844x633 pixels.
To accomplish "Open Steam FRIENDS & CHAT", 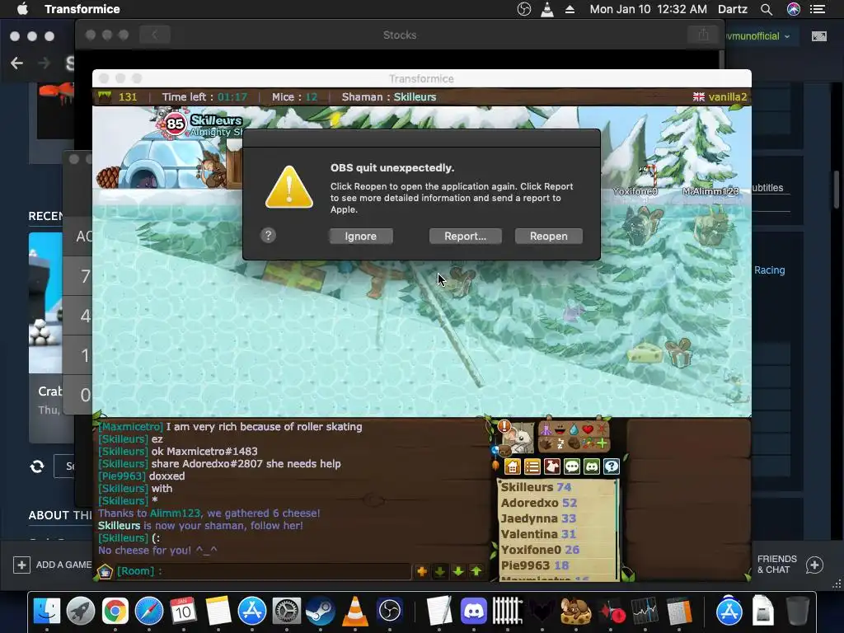I will 790,565.
